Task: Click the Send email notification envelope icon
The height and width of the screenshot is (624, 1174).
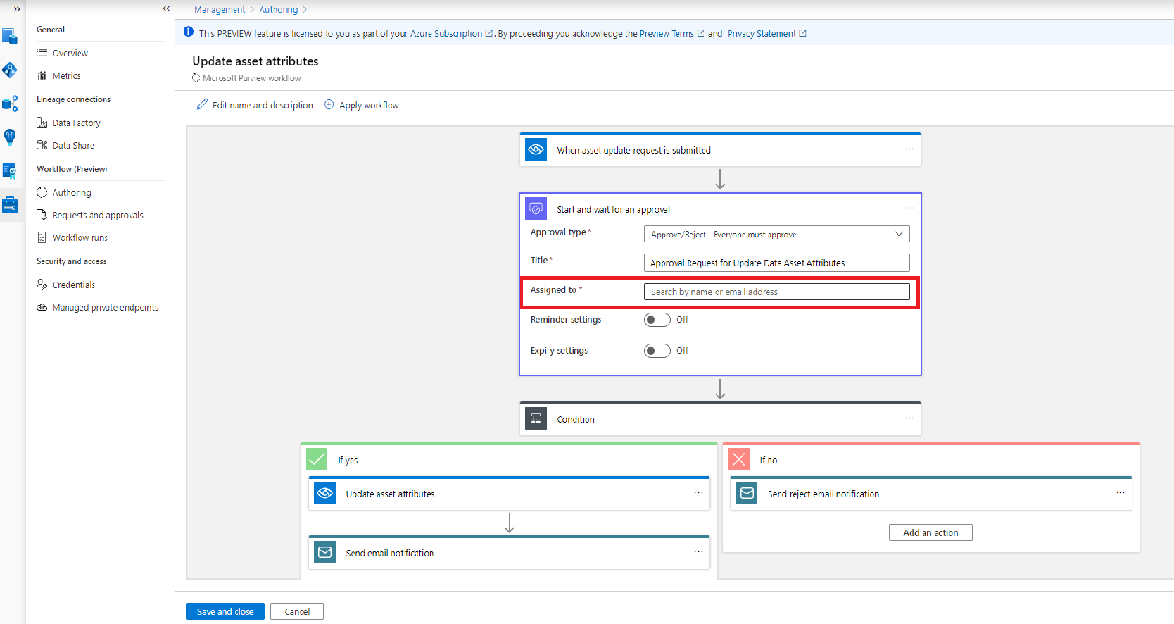Action: click(325, 552)
